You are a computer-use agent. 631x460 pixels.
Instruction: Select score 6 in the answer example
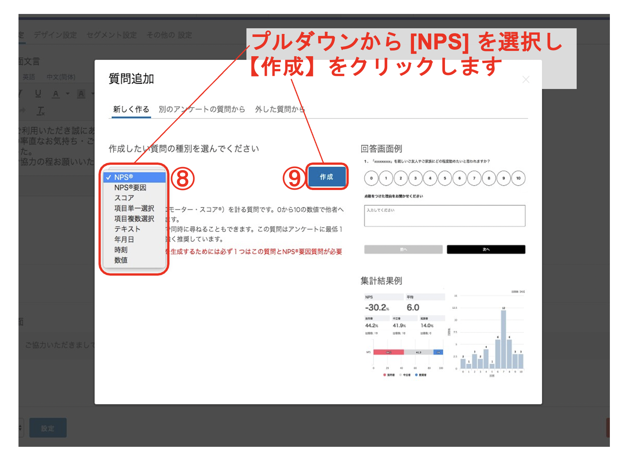460,178
